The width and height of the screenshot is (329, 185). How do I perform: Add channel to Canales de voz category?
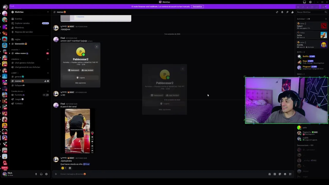point(48,91)
